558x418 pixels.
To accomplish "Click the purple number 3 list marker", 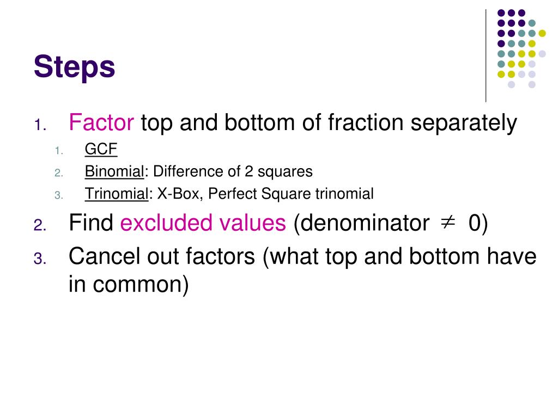I will coord(40,259).
